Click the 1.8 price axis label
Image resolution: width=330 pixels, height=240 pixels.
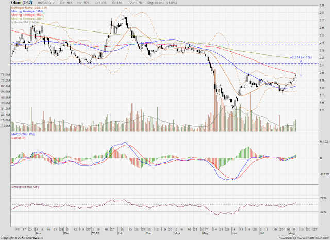pos(321,88)
